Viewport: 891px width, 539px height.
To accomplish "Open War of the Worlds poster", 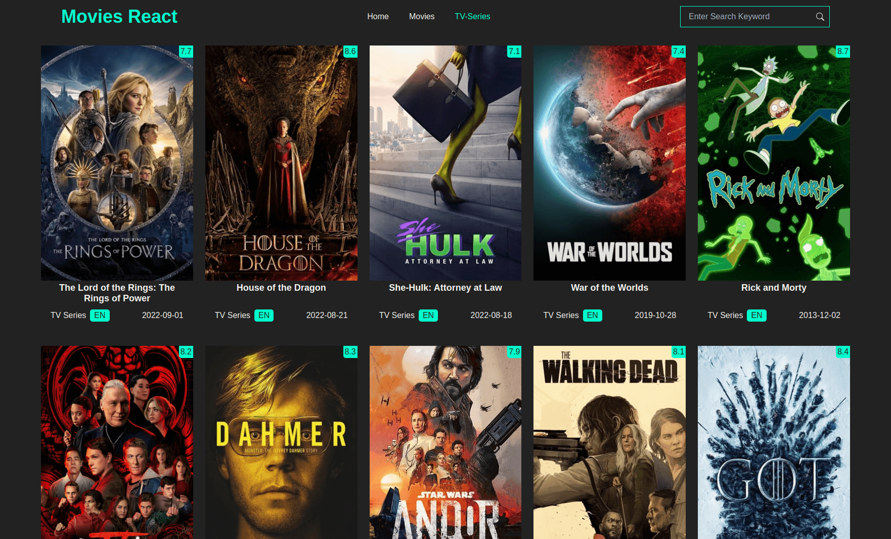I will pyautogui.click(x=609, y=163).
